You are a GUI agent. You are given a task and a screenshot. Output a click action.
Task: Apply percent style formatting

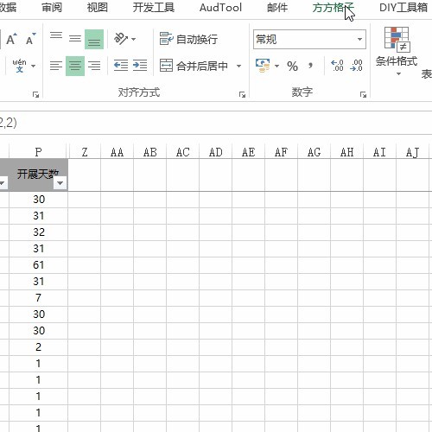click(x=292, y=67)
